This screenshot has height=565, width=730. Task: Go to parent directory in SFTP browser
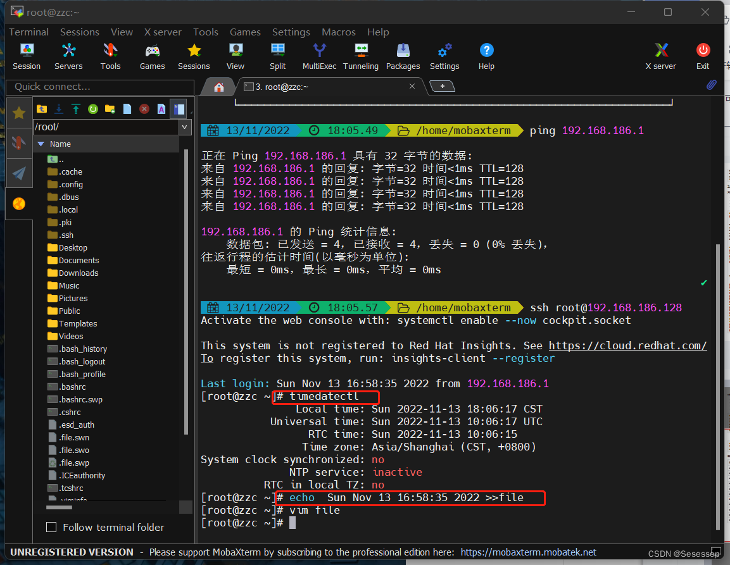tap(42, 109)
